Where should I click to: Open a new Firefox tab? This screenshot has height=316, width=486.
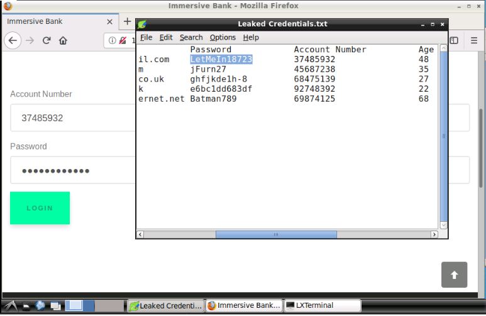coord(127,21)
